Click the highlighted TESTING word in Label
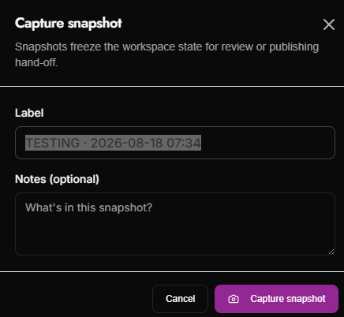344x317 pixels. 53,143
